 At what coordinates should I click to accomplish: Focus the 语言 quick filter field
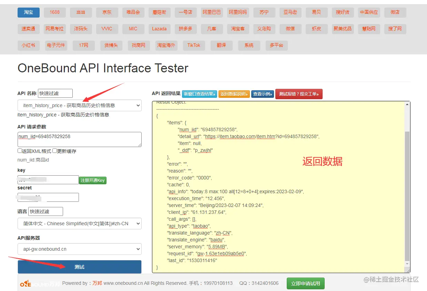pos(45,211)
